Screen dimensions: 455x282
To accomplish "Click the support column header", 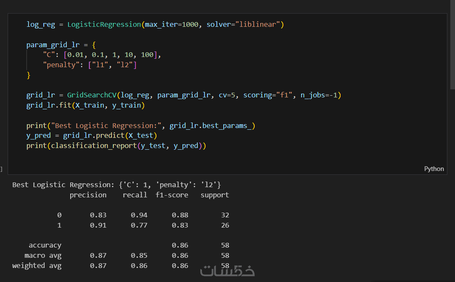I will point(215,195).
